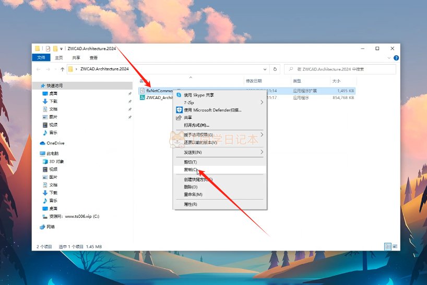Screen dimensions: 427x285
Task: Select the Documents item under This PC
Action: coord(53,185)
